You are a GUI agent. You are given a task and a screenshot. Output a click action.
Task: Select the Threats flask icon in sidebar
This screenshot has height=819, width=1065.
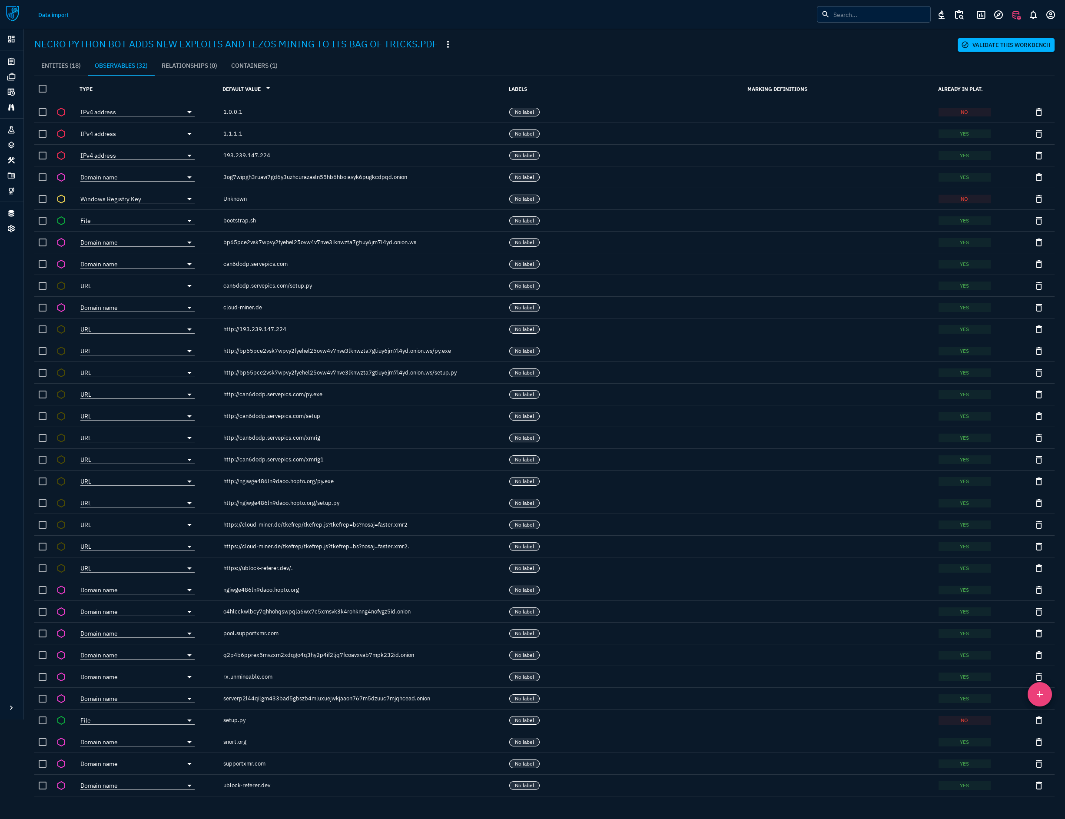pyautogui.click(x=11, y=129)
